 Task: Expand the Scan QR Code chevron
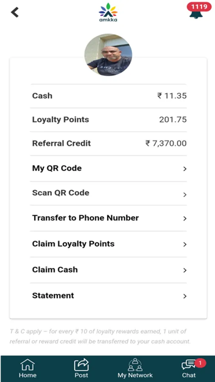pos(185,194)
